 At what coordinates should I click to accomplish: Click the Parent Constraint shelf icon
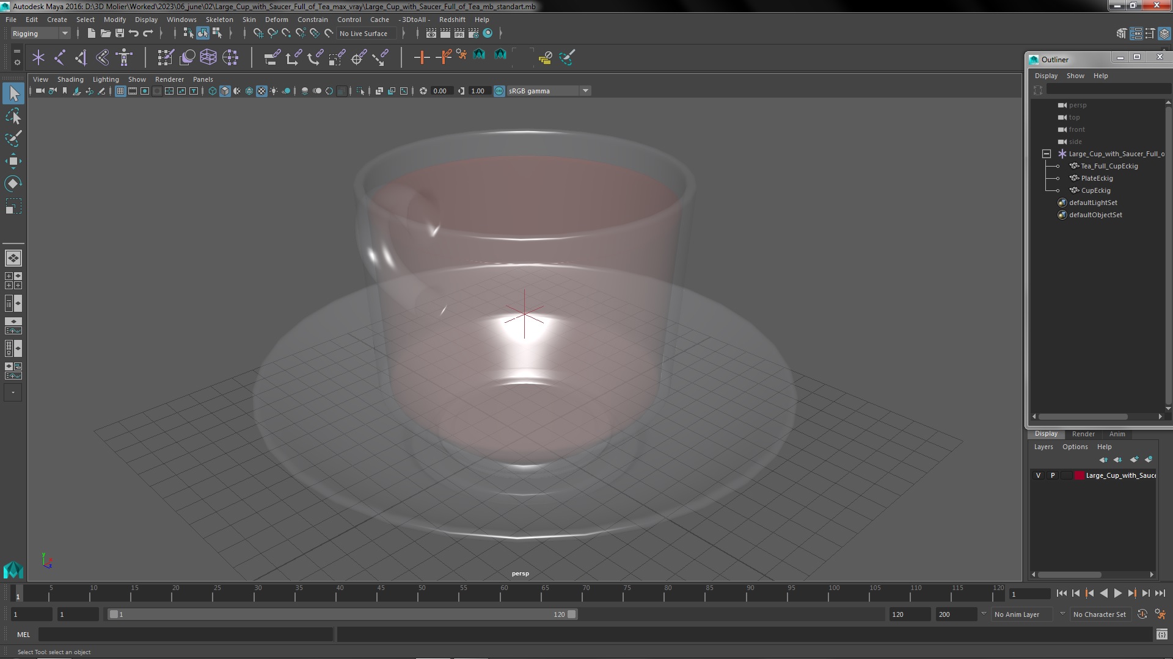click(x=272, y=57)
